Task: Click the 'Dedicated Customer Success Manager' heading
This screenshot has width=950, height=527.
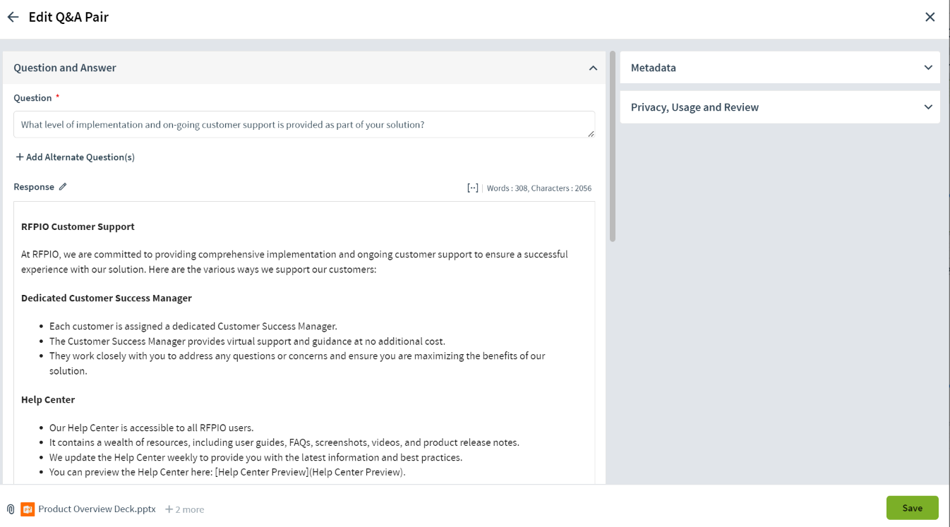Action: coord(107,298)
